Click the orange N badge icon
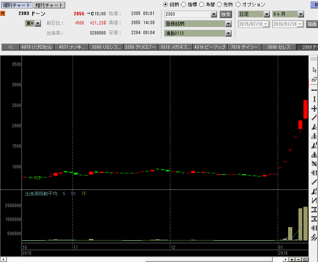The height and width of the screenshot is (262, 318). click(3, 13)
